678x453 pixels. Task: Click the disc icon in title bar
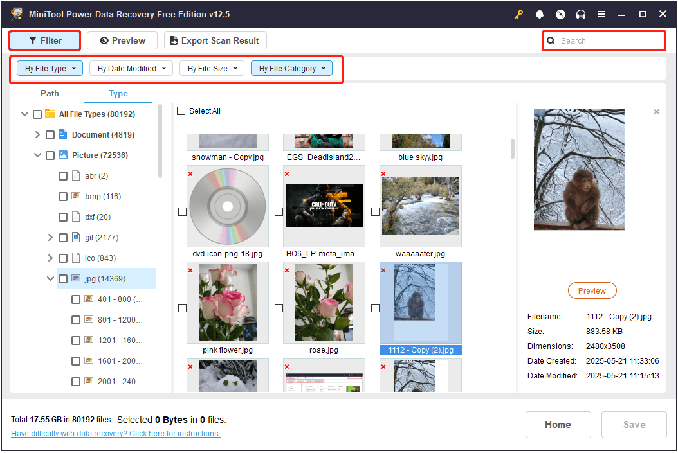560,14
